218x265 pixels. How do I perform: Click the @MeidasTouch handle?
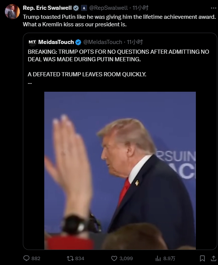pyautogui.click(x=103, y=42)
